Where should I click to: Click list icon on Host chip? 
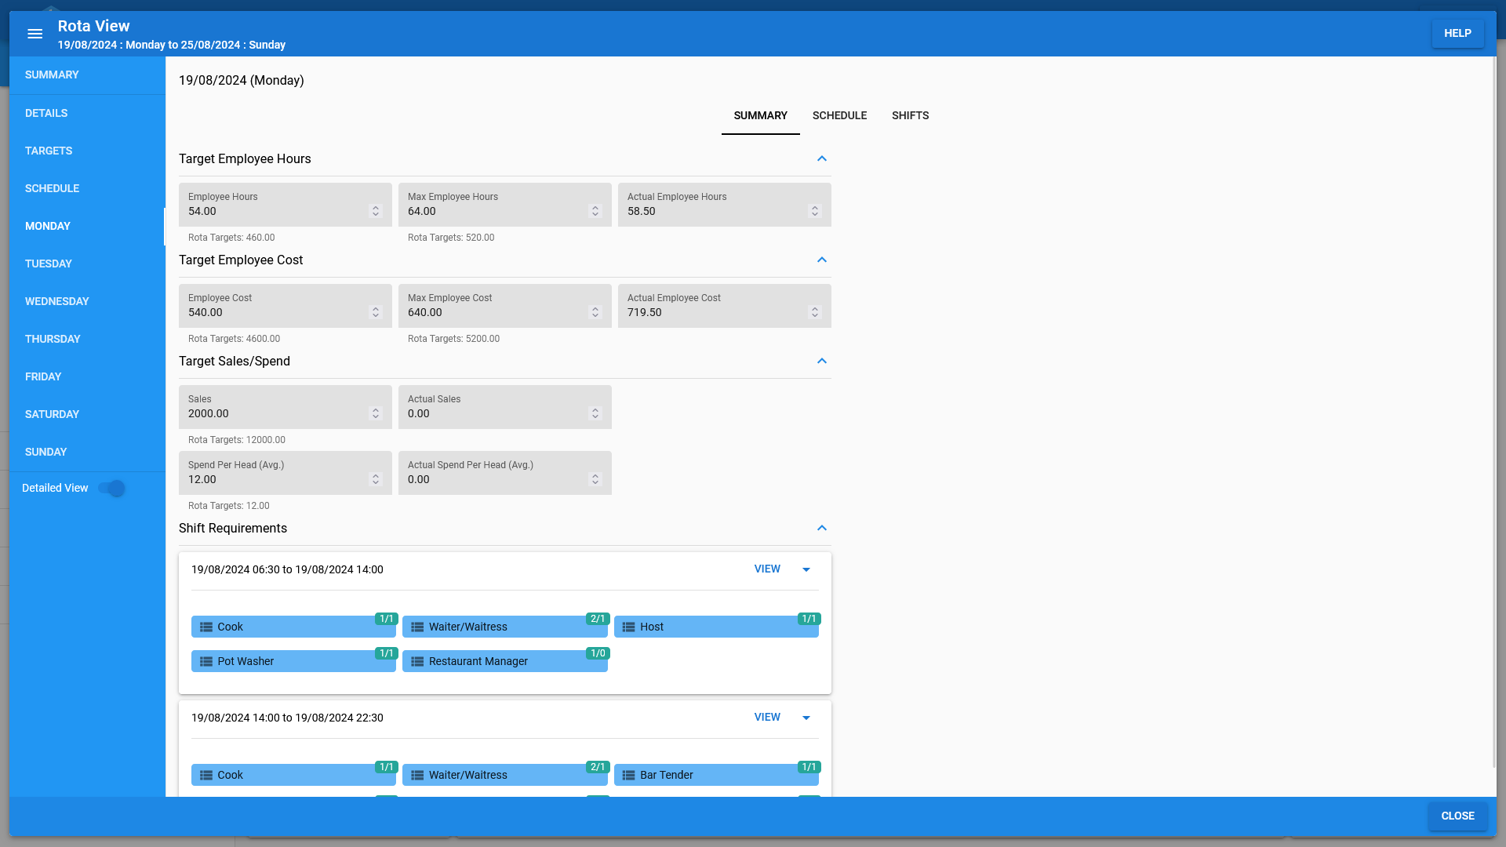click(x=628, y=627)
